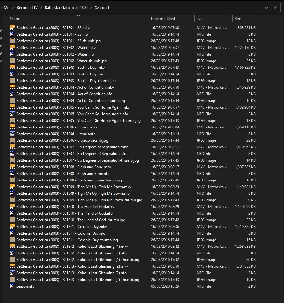The height and width of the screenshot is (303, 284).
Task: Select file S01E12 - Kobol's Last Gleaming (1).mkv
Action: click(72, 247)
